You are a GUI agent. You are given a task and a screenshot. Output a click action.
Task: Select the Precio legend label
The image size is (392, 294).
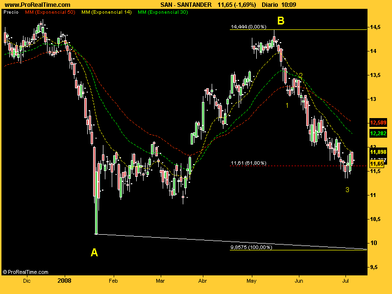tap(11, 12)
